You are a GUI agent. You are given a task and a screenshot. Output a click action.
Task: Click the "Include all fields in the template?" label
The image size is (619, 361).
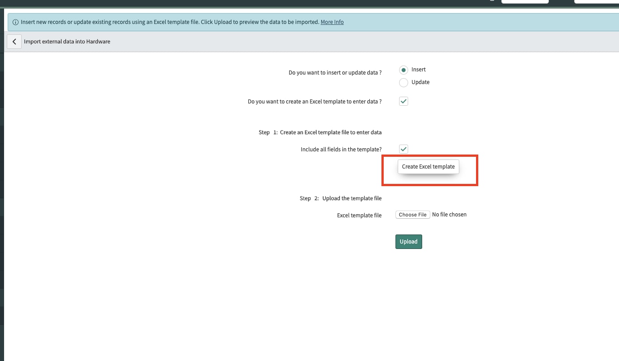click(341, 150)
